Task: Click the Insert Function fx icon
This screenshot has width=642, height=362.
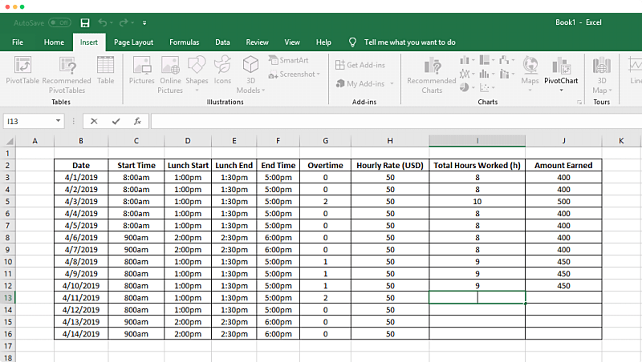Action: point(137,121)
